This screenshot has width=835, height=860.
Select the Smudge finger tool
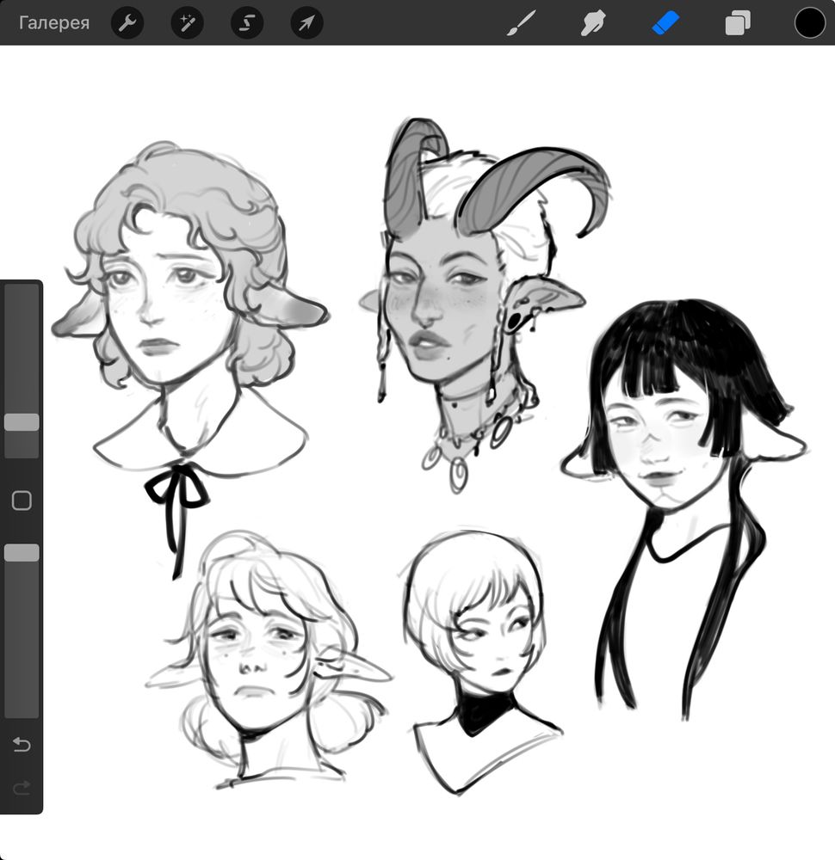point(592,23)
